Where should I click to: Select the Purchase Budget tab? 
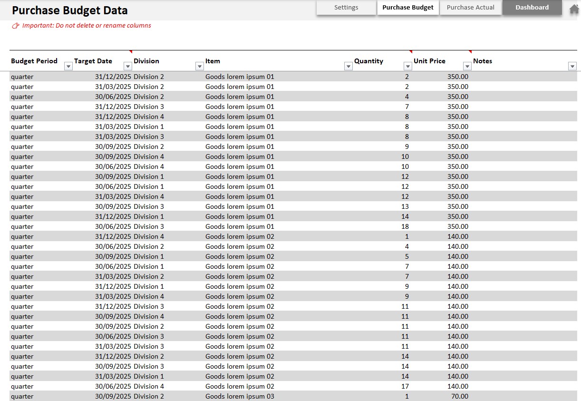pos(408,8)
